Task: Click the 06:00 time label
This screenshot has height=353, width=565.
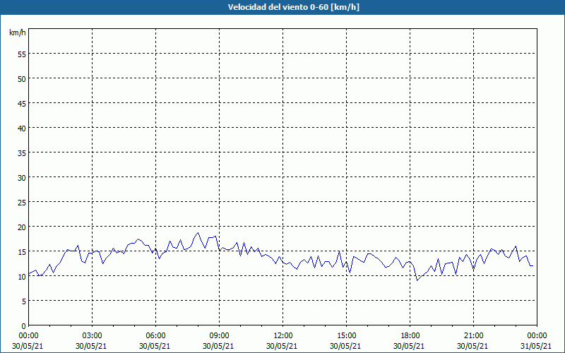Action: 155,336
